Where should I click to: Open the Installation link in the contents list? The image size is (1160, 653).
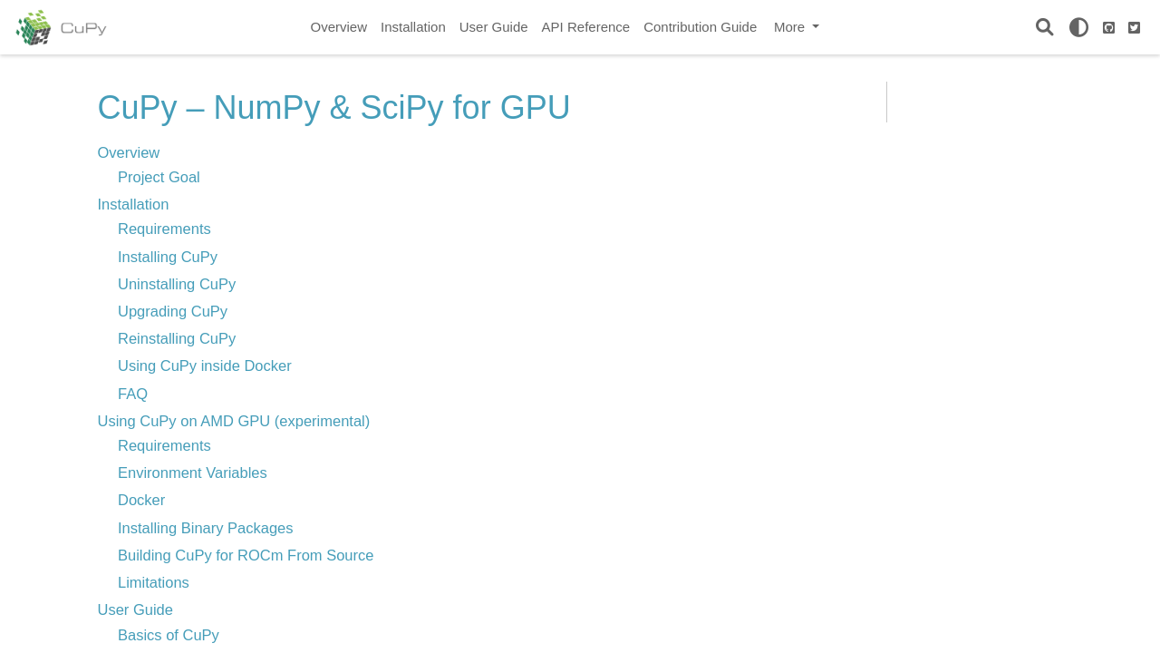click(133, 204)
